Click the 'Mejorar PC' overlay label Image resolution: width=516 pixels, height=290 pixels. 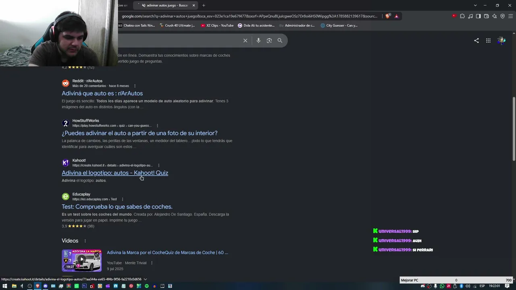click(410, 280)
